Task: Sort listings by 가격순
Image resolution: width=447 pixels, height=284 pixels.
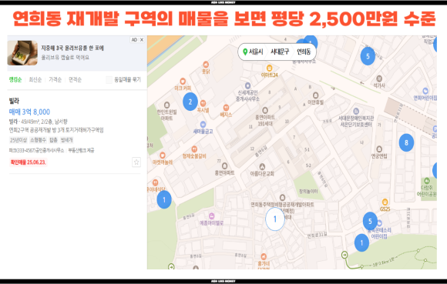Action: click(x=55, y=80)
